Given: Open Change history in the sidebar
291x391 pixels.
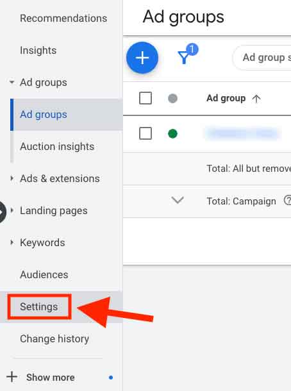Looking at the screenshot, I should pyautogui.click(x=54, y=338).
